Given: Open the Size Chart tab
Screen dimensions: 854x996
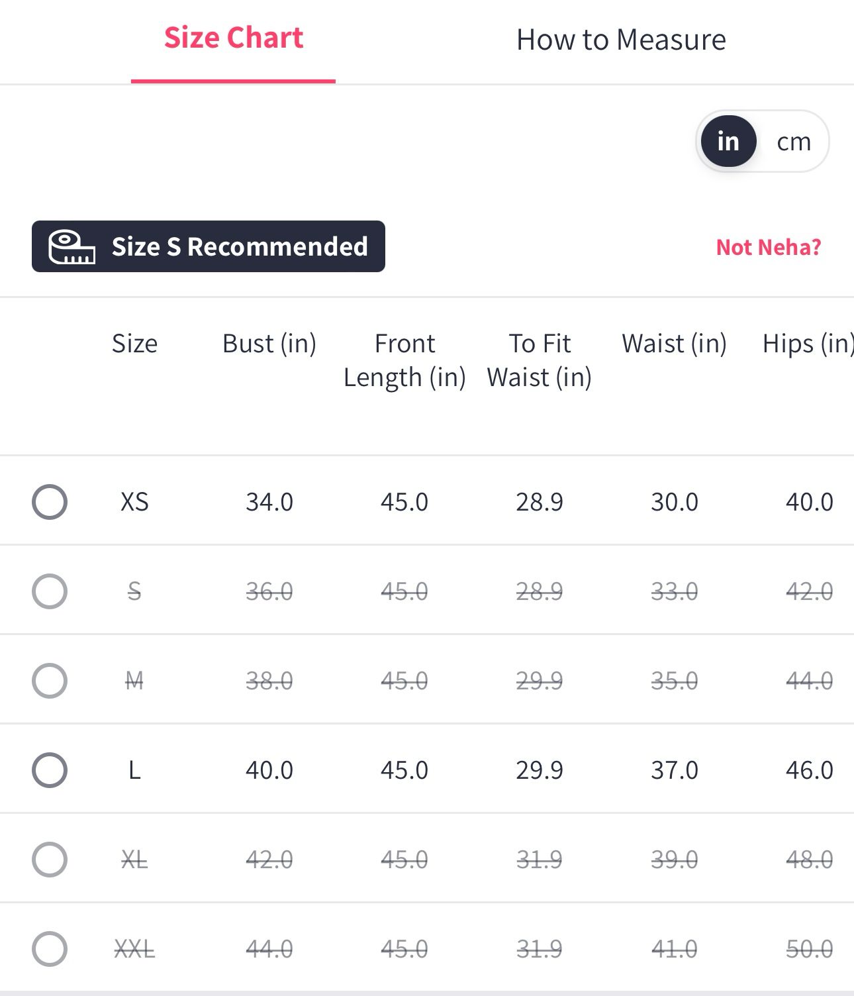Looking at the screenshot, I should (233, 38).
